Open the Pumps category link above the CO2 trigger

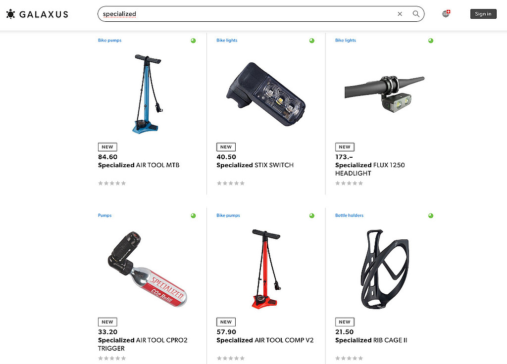(105, 216)
